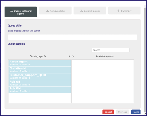This screenshot has width=147, height=116.
Task: Select Rob OM in serving agents
Action: 39,90
